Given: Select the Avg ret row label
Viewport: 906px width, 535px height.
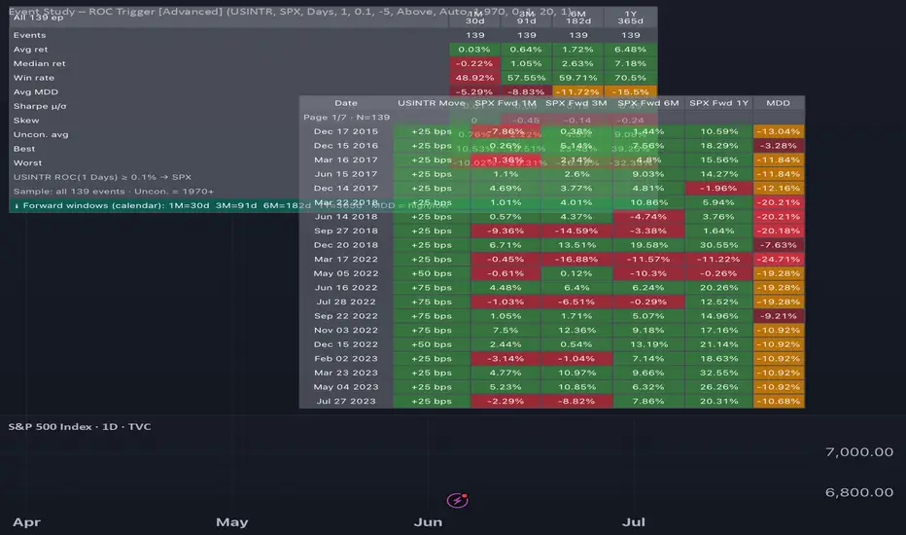Looking at the screenshot, I should pyautogui.click(x=31, y=50).
